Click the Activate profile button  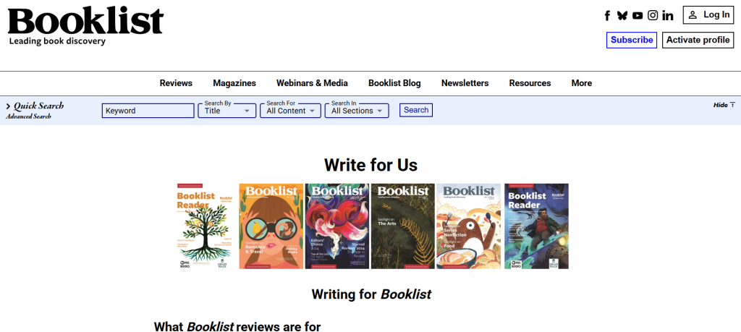tap(698, 41)
